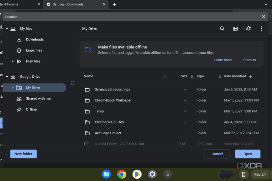This screenshot has height=181, width=272.
Task: Click the Play files triangle icon
Action: [19, 61]
